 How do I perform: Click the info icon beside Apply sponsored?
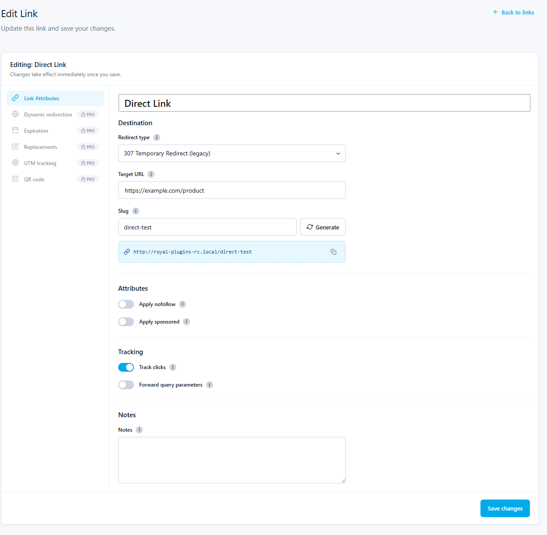tap(186, 322)
